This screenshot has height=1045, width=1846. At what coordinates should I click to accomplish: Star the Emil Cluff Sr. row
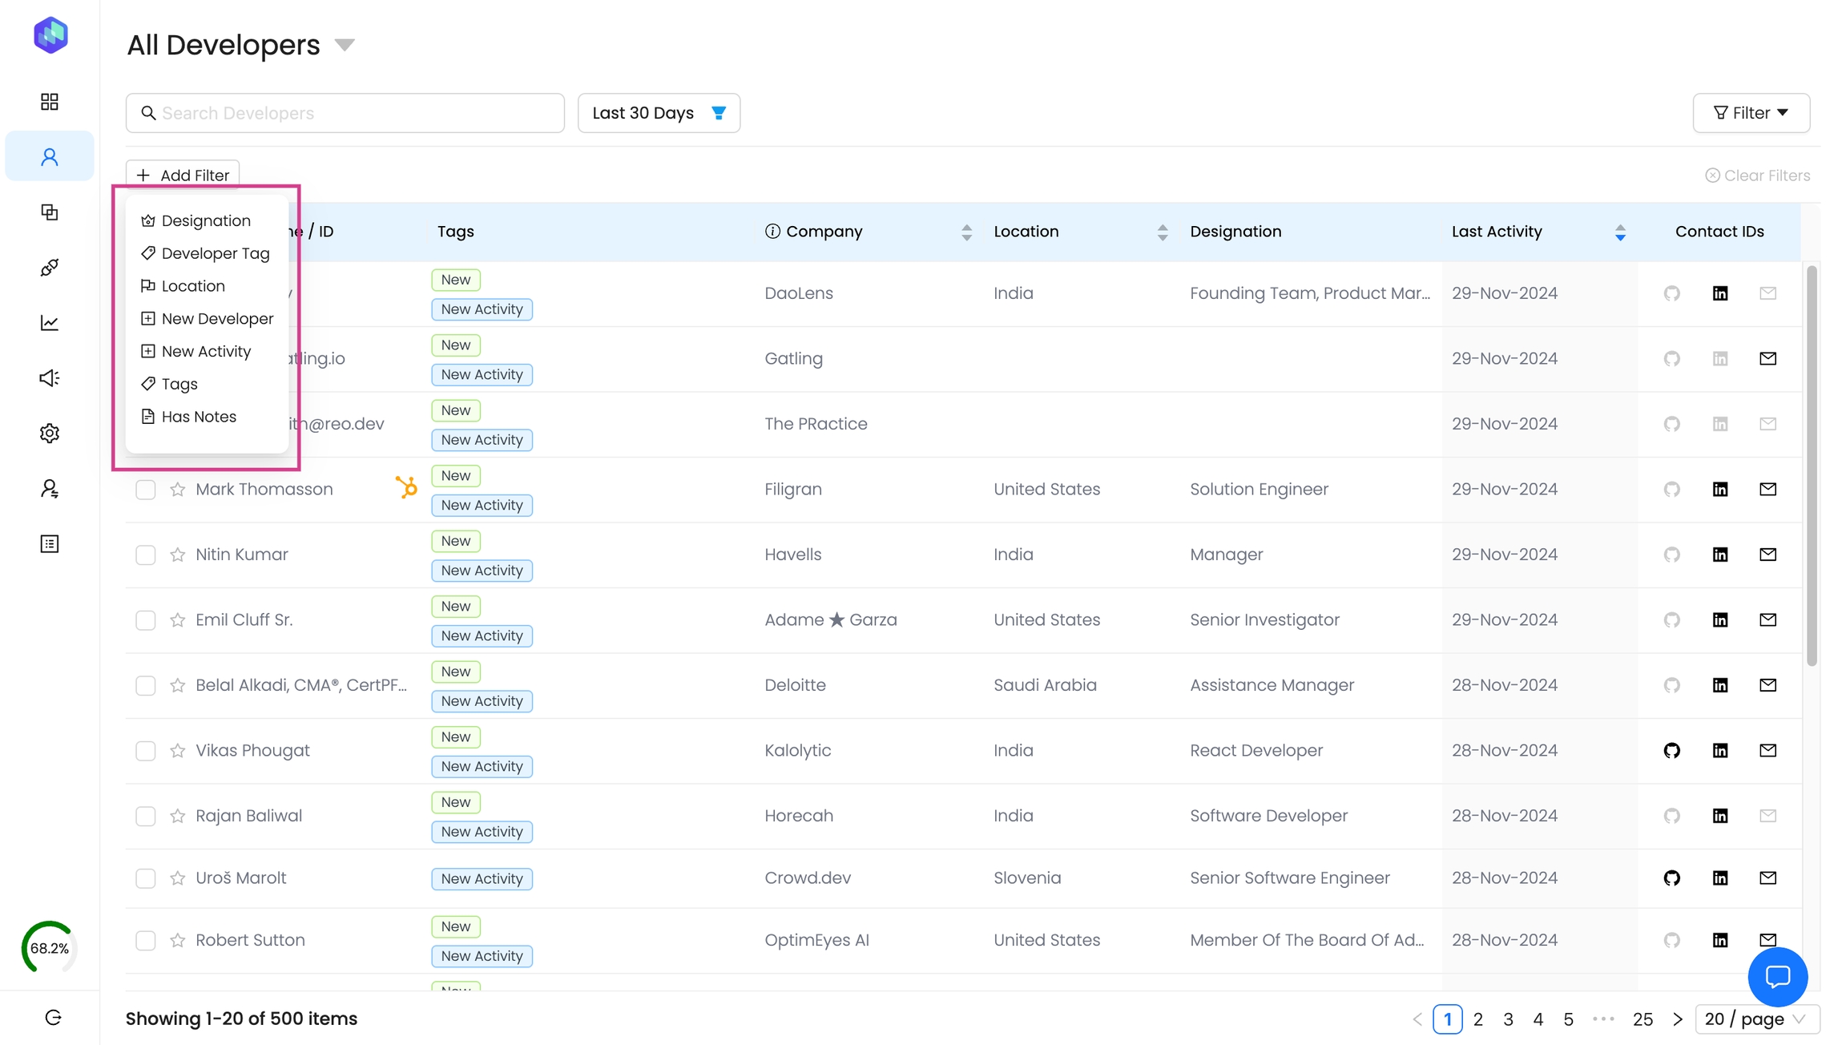[178, 620]
